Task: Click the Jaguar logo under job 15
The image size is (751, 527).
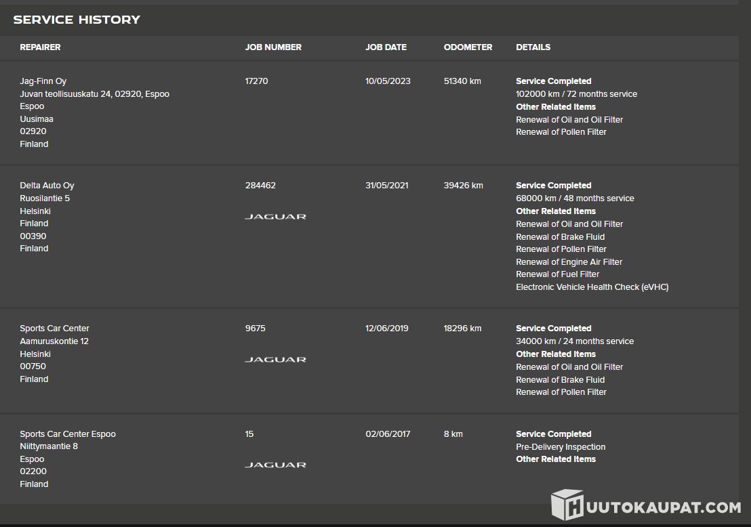Action: (275, 465)
